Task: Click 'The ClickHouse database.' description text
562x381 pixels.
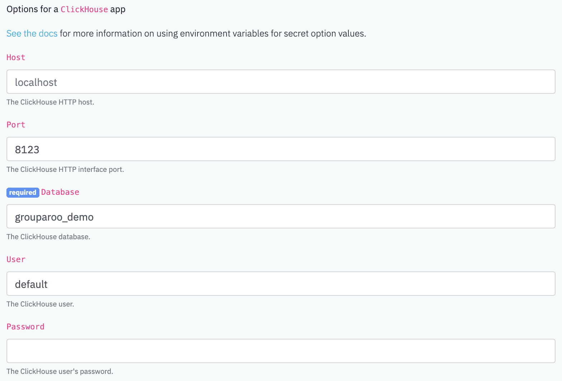Action: pos(48,237)
